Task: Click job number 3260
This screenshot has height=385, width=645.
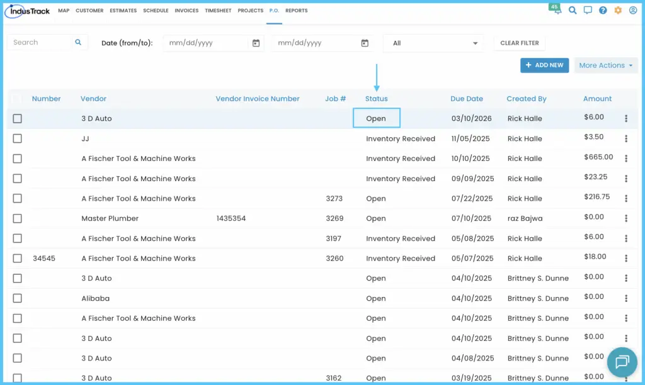Action: click(x=334, y=259)
